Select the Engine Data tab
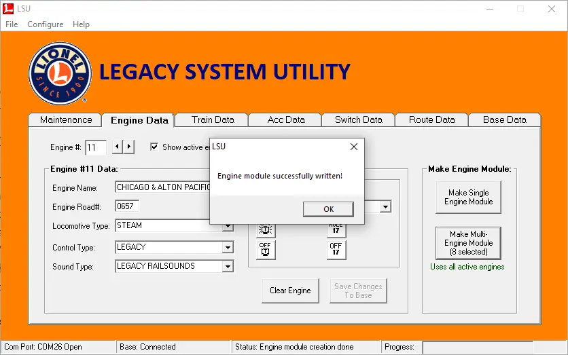The height and width of the screenshot is (355, 568). (139, 120)
